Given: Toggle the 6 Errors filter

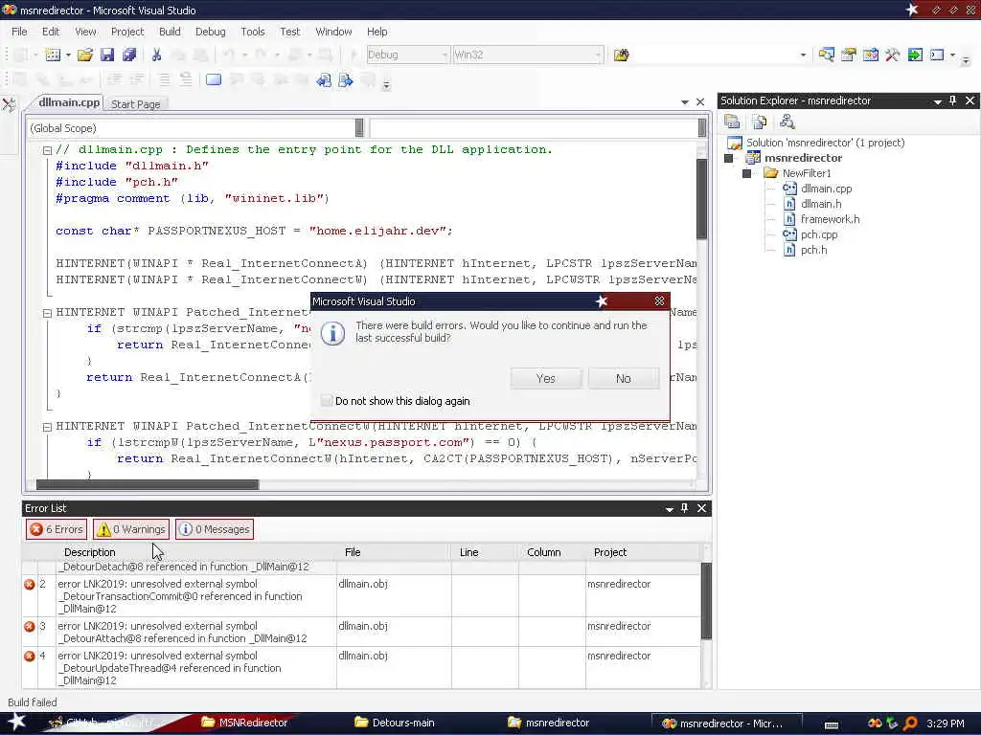Looking at the screenshot, I should [x=57, y=529].
